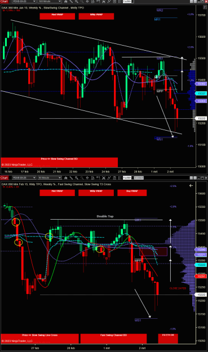Click 28 feb date on lower time axis
This screenshot has width=208, height=352.
coord(71,348)
